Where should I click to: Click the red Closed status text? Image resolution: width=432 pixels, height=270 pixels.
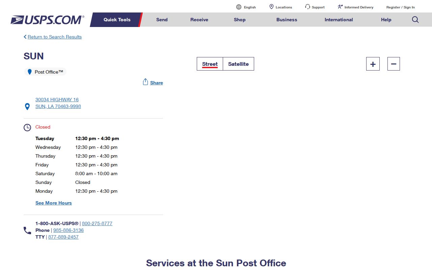(43, 127)
